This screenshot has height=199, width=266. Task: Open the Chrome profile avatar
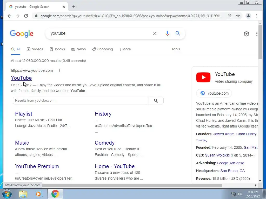point(248,16)
